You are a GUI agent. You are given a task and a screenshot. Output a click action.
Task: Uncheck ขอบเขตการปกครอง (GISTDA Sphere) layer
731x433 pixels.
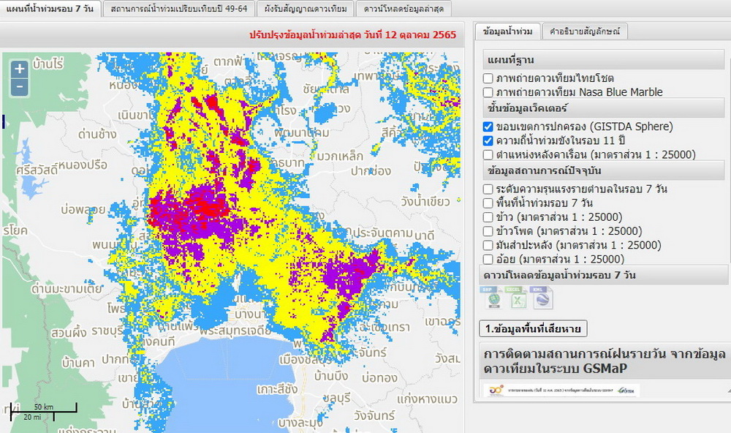click(x=488, y=127)
